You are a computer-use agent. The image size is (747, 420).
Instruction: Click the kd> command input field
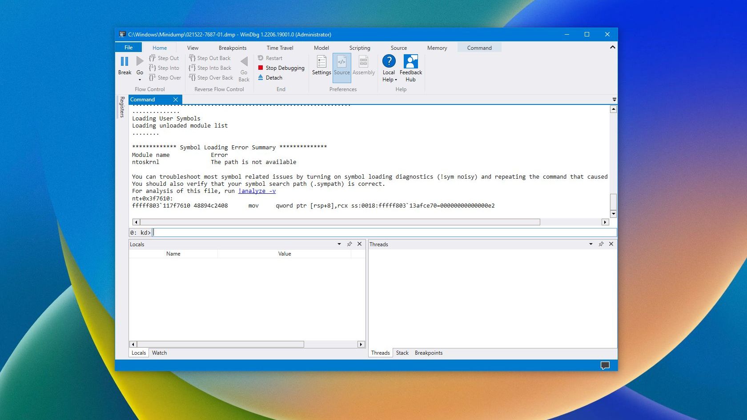385,232
